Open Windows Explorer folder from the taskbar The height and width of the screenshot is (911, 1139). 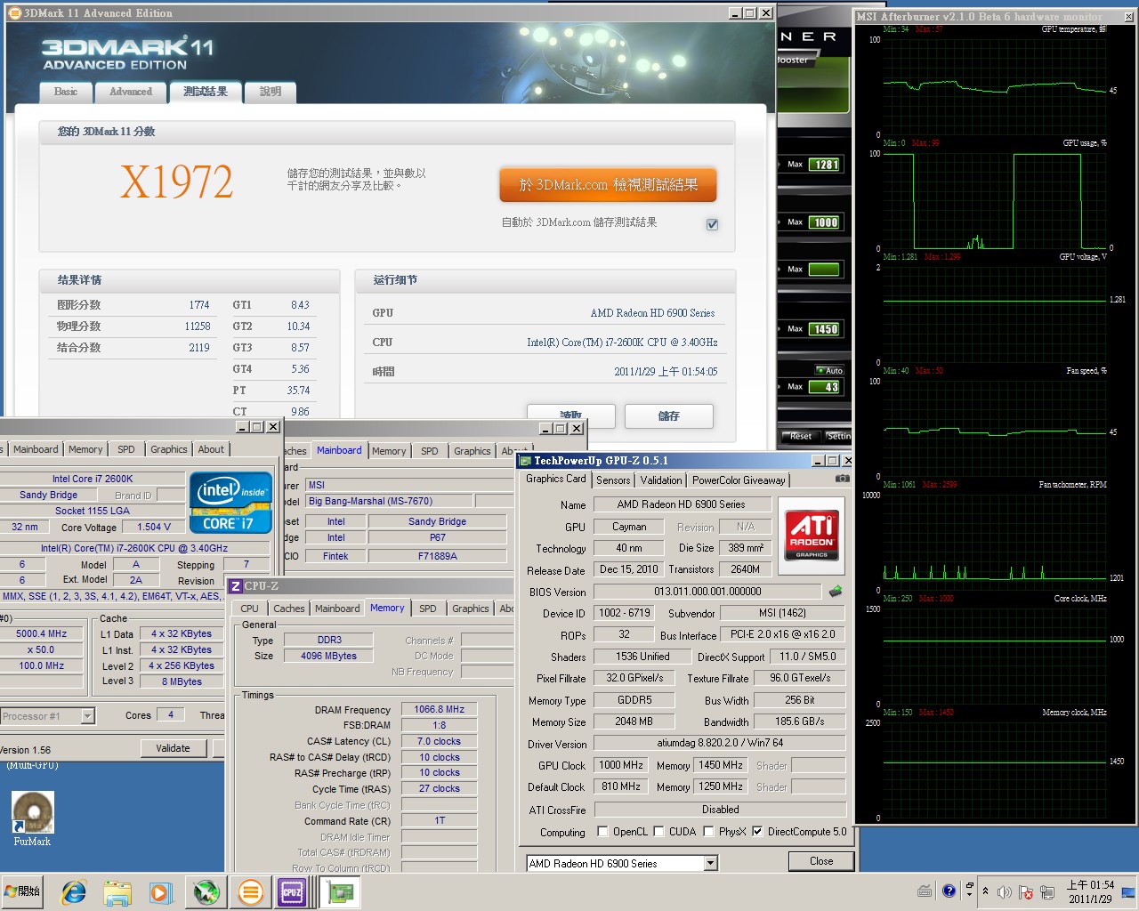pyautogui.click(x=117, y=891)
